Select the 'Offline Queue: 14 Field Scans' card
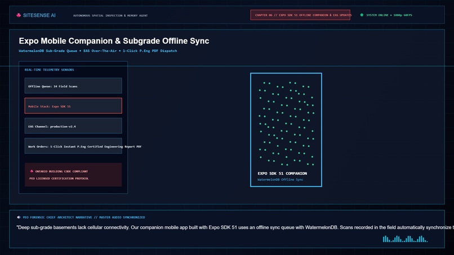Viewport: 454px width, 255px height. tap(73, 86)
